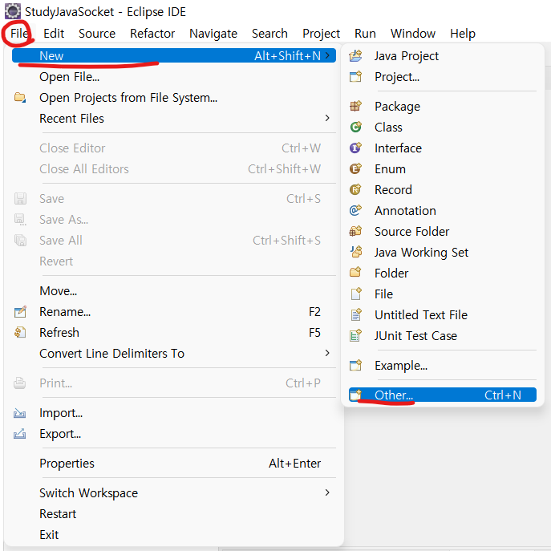The width and height of the screenshot is (551, 551).
Task: Click the green Class icon
Action: pyautogui.click(x=355, y=127)
